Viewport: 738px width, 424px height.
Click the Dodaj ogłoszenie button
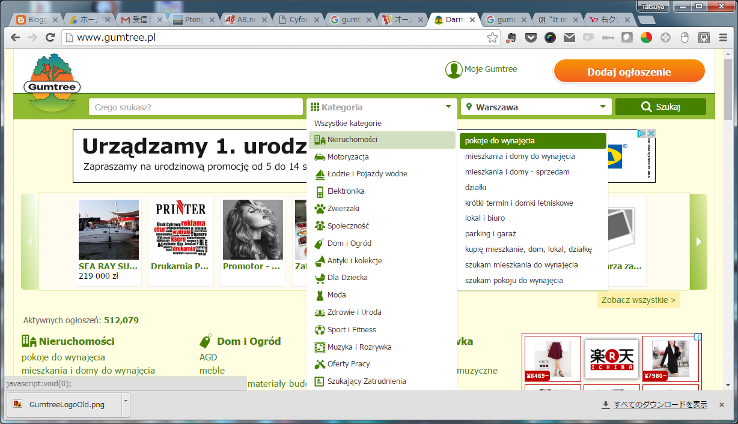coord(629,71)
